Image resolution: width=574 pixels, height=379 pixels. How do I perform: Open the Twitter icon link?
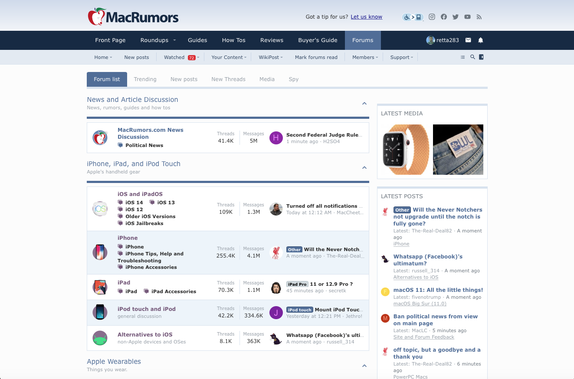(x=456, y=17)
